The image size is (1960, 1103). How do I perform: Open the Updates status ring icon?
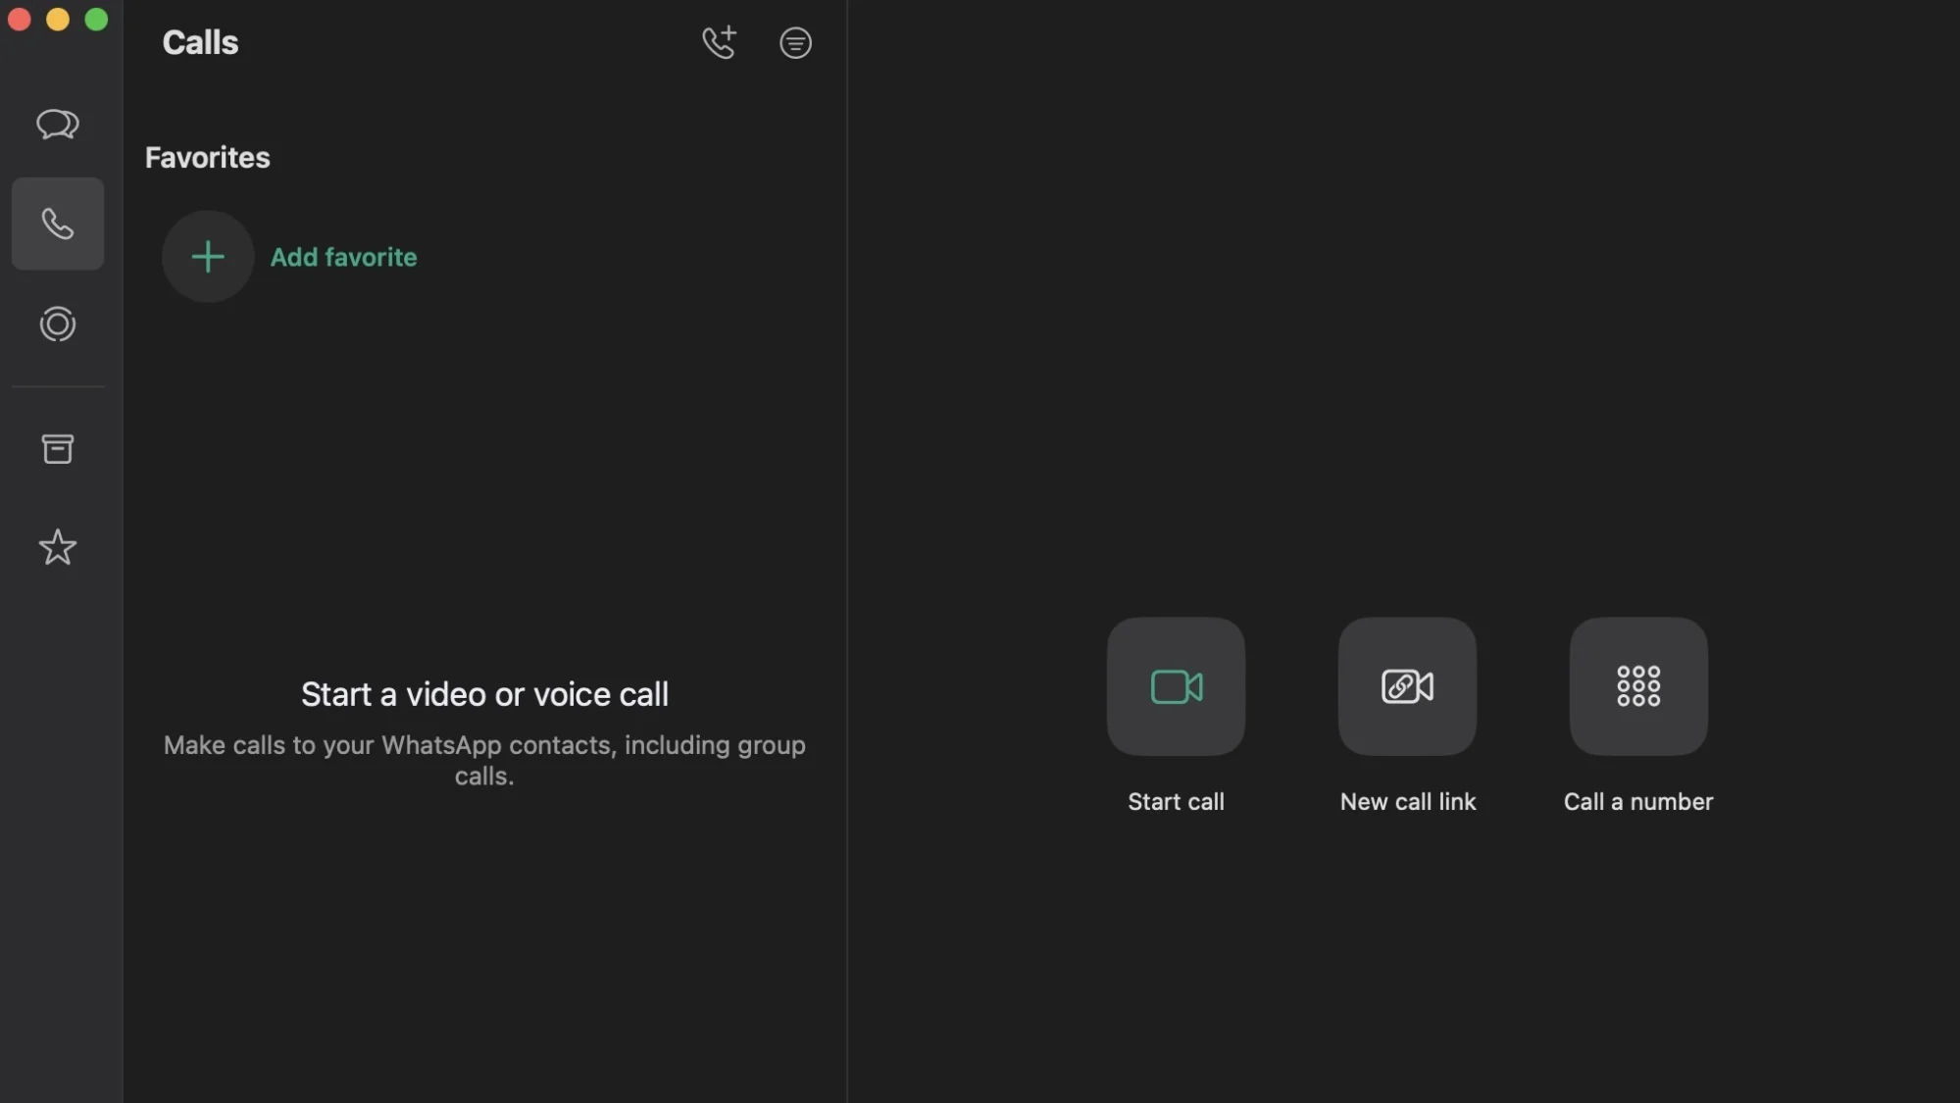coord(57,324)
